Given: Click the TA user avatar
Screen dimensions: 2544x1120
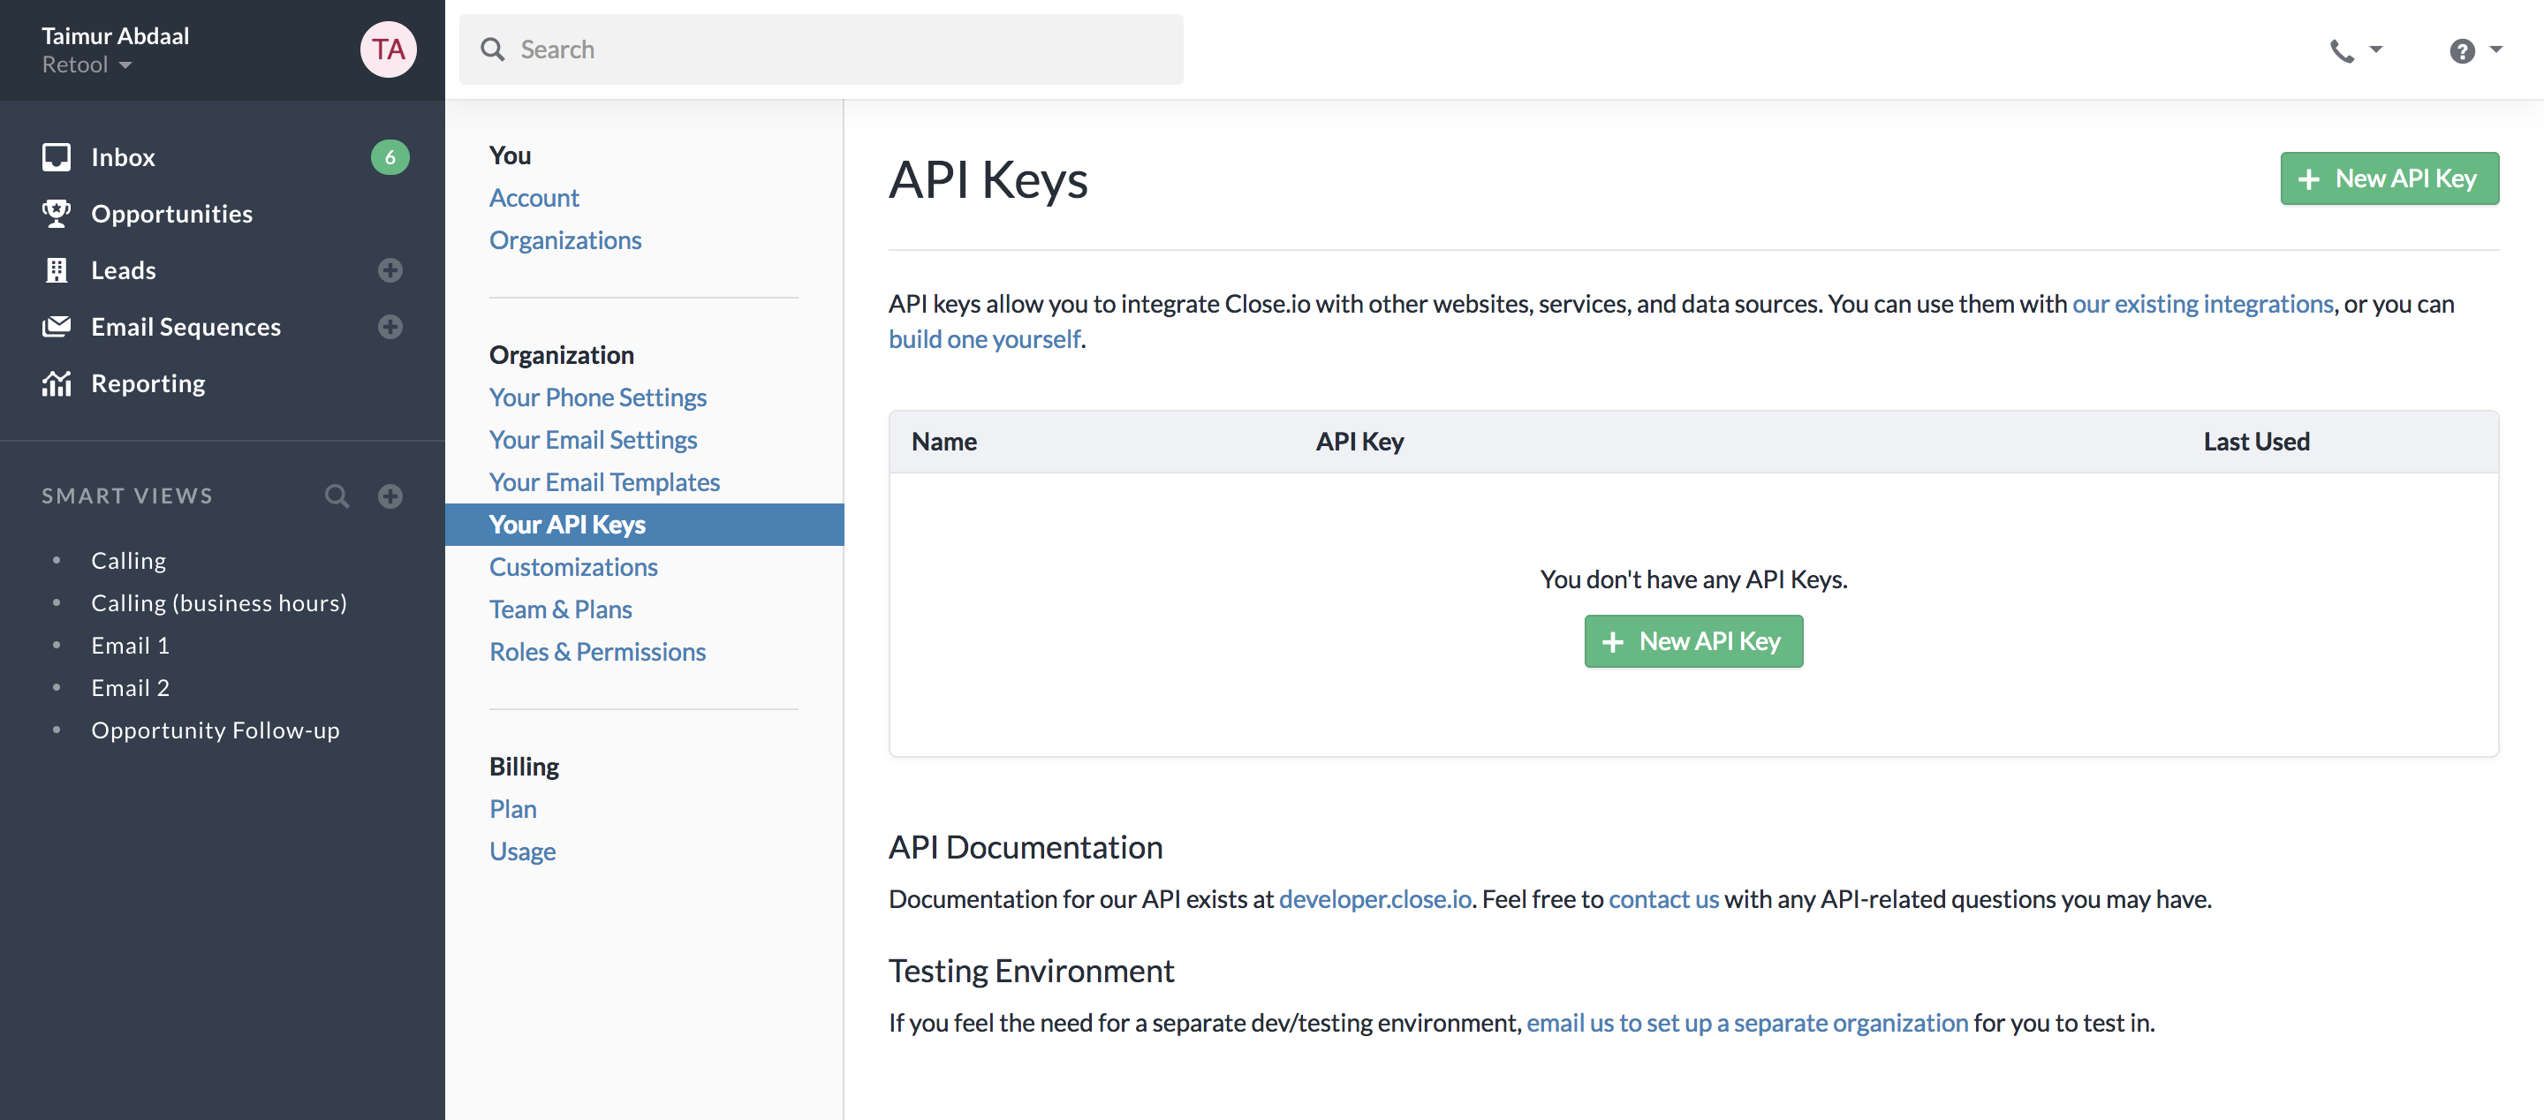Looking at the screenshot, I should click(x=388, y=49).
